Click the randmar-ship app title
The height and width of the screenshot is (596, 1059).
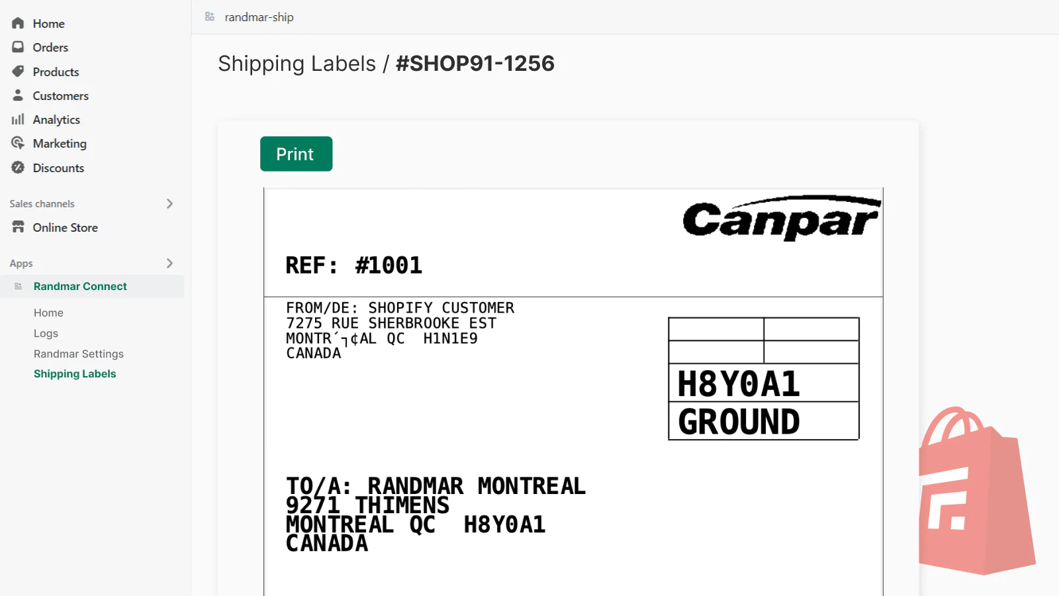259,17
